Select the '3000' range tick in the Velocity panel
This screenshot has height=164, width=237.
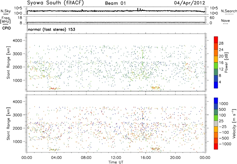17,115
